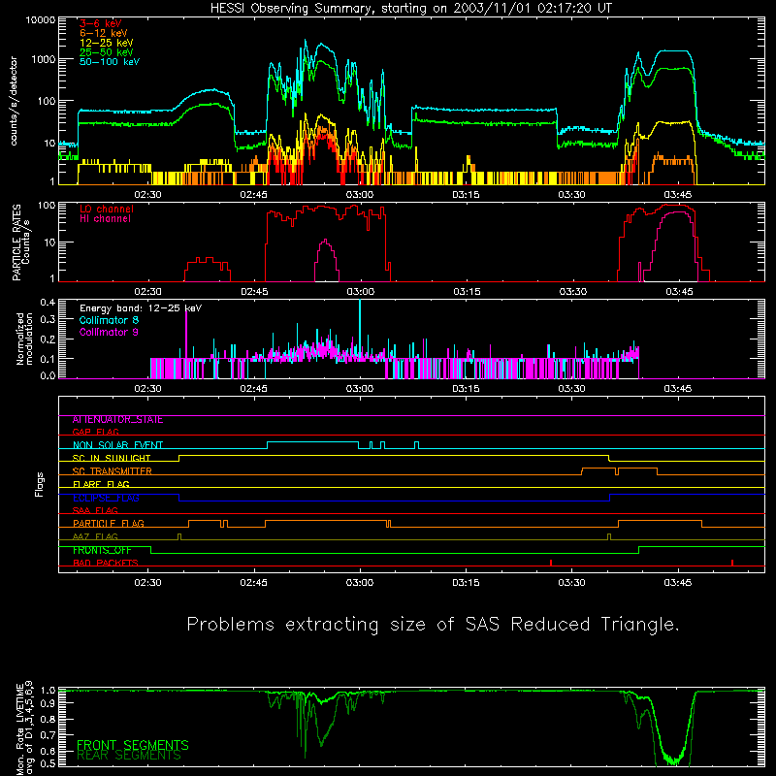Click the 'Collimator 8' legend label
776x776 pixels.
coord(109,320)
